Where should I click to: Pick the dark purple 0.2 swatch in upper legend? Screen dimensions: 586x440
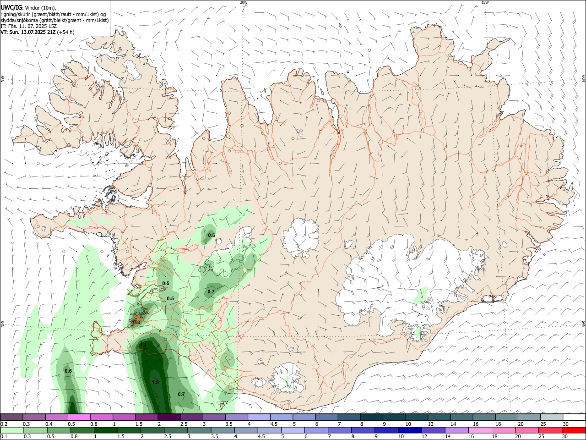11,417
